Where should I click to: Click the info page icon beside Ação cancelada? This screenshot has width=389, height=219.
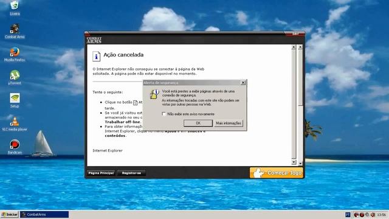96,57
